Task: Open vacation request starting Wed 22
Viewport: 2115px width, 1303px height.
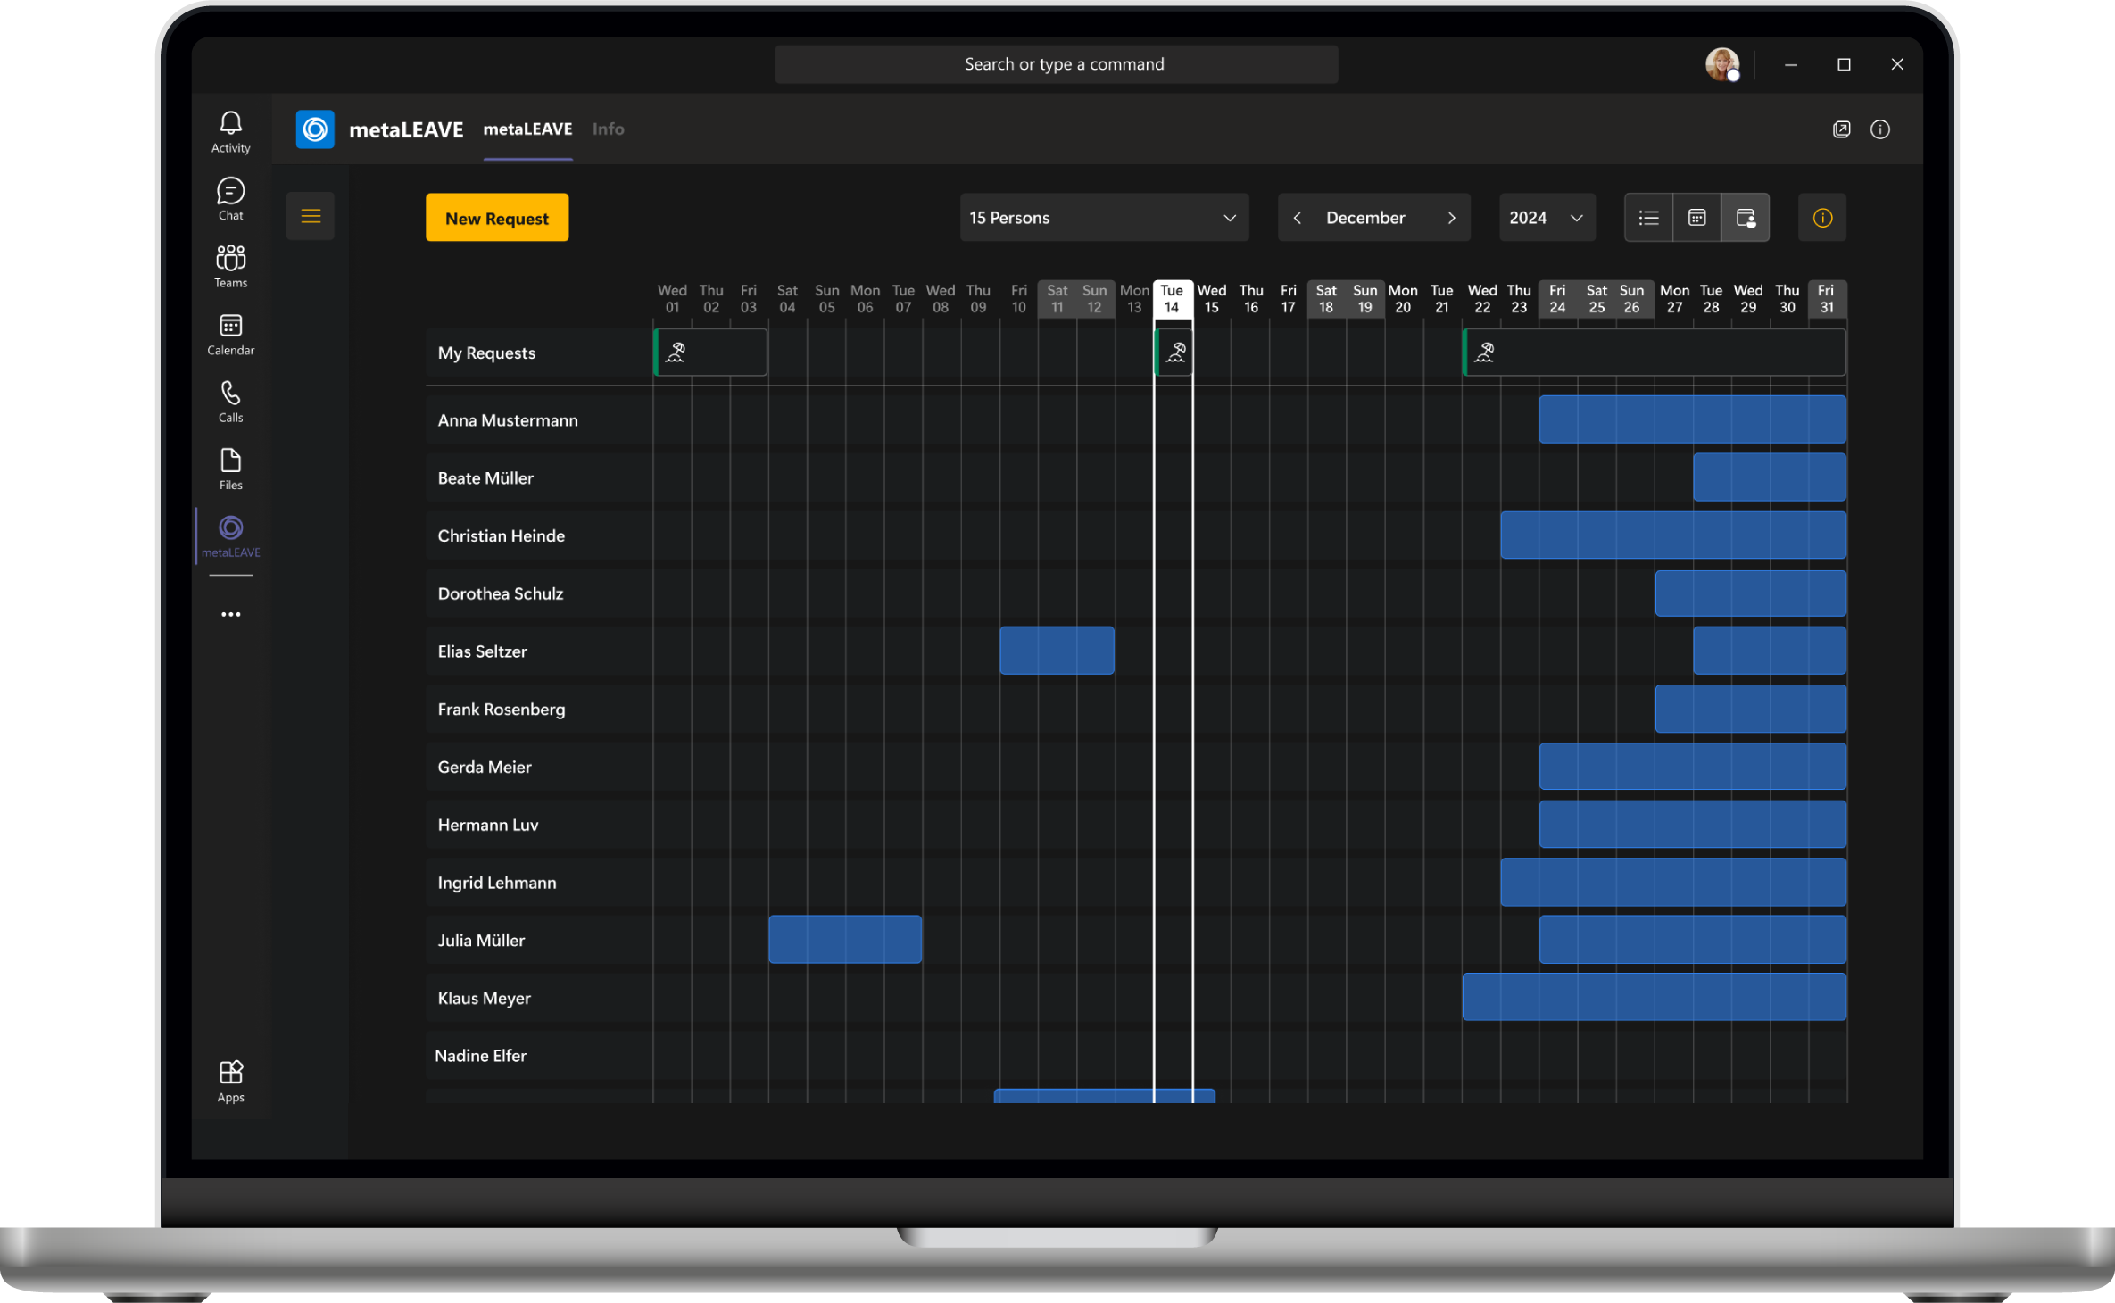Action: 1655,353
